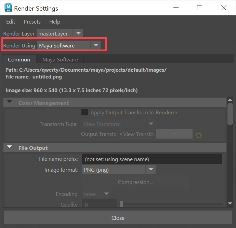236x228 pixels.
Task: Click the scrollbar up arrow
Action: click(x=230, y=100)
